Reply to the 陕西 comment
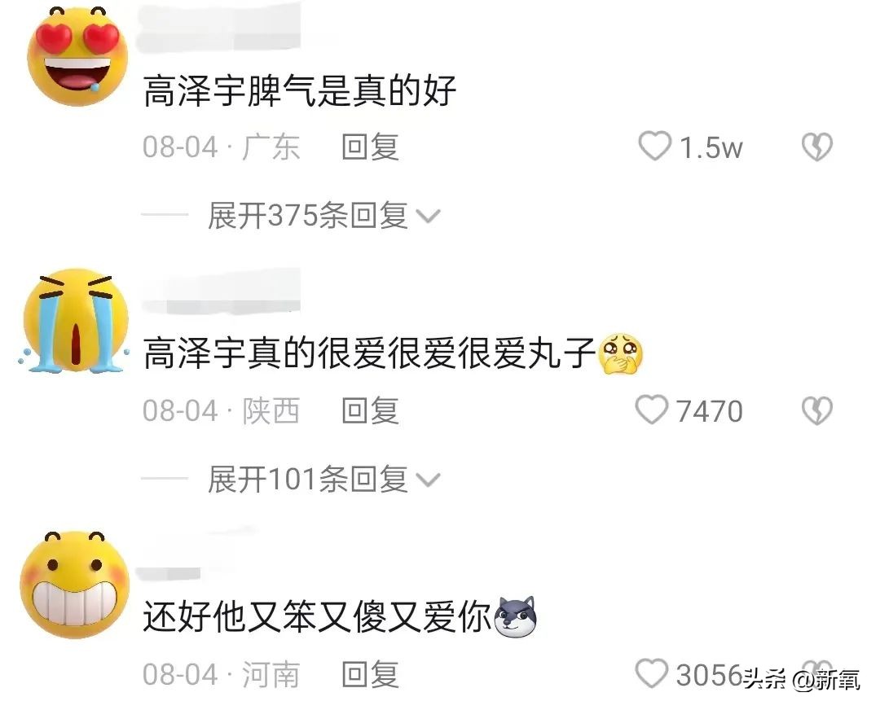Viewport: 880px width, 710px height. [371, 410]
